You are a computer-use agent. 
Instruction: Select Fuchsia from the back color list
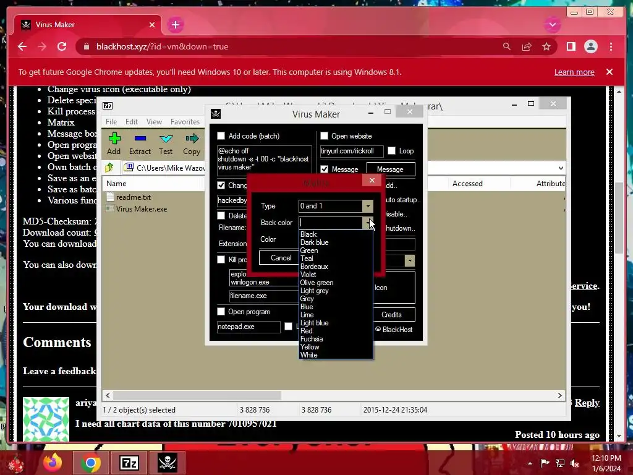click(x=336, y=339)
